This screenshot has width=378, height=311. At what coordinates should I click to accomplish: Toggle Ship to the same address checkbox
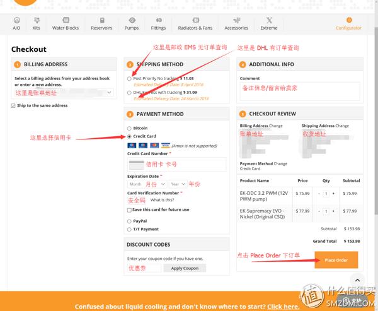tap(13, 106)
